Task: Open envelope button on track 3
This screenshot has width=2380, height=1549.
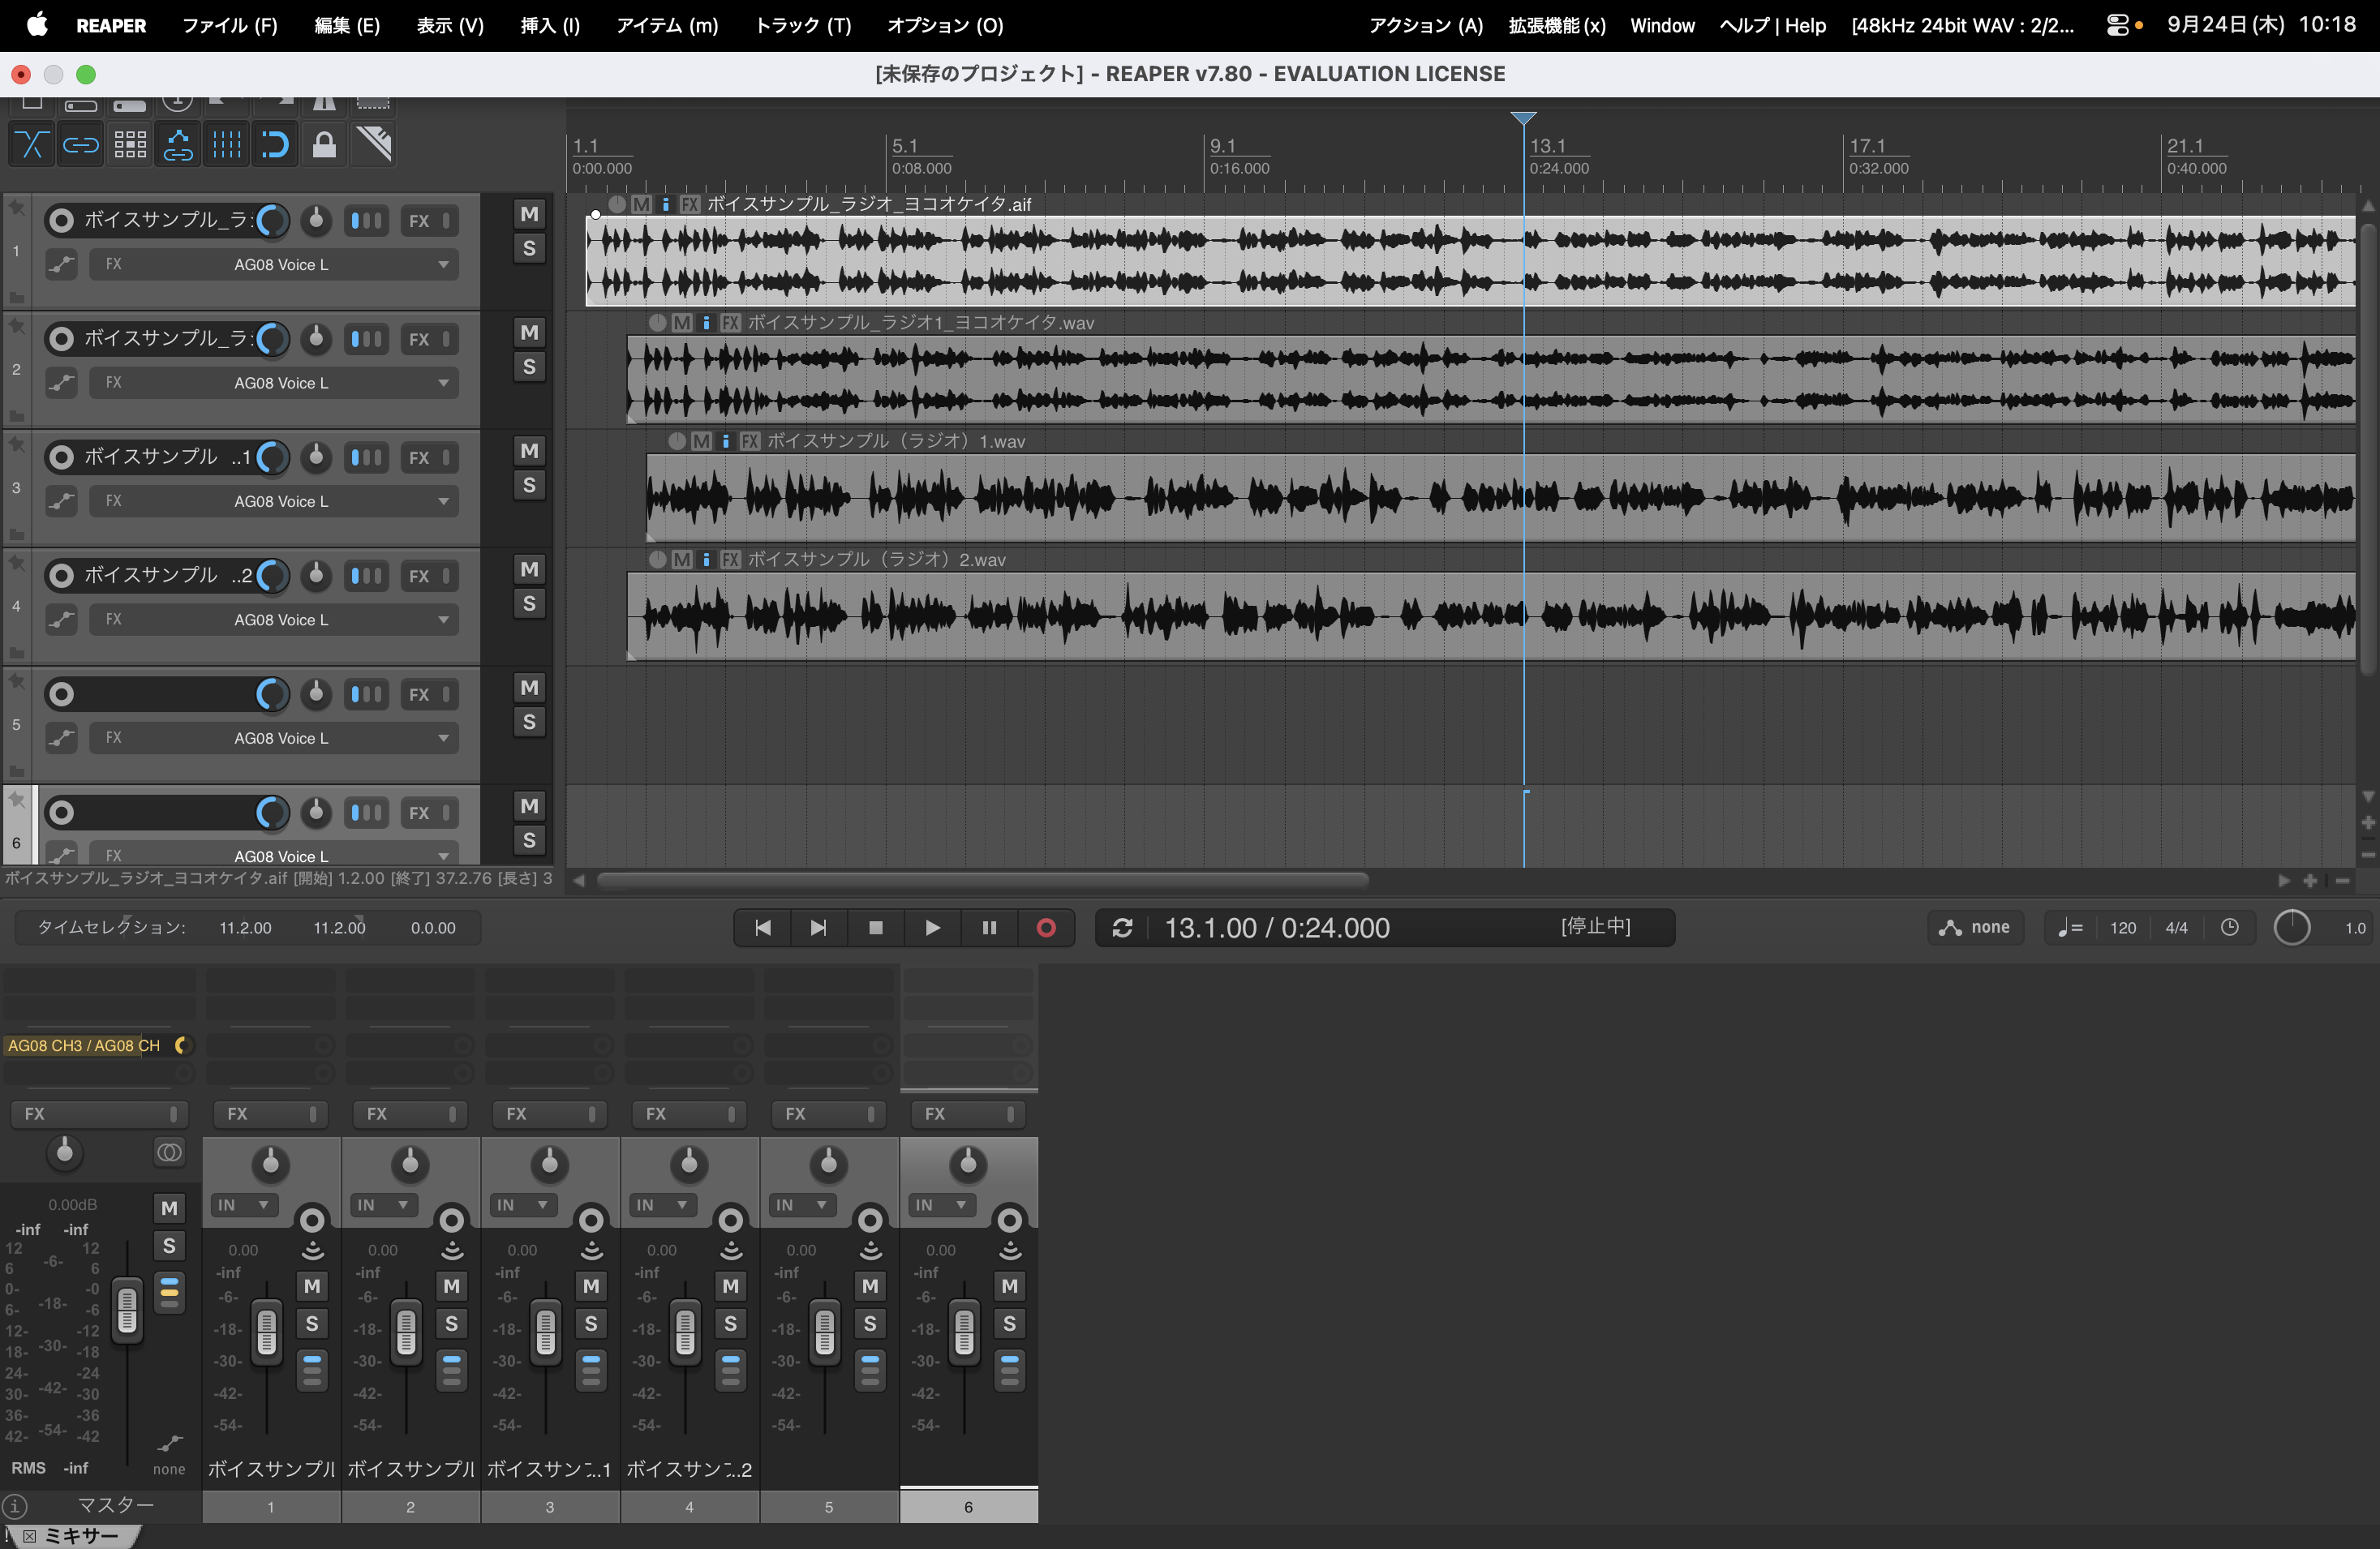Action: (62, 501)
